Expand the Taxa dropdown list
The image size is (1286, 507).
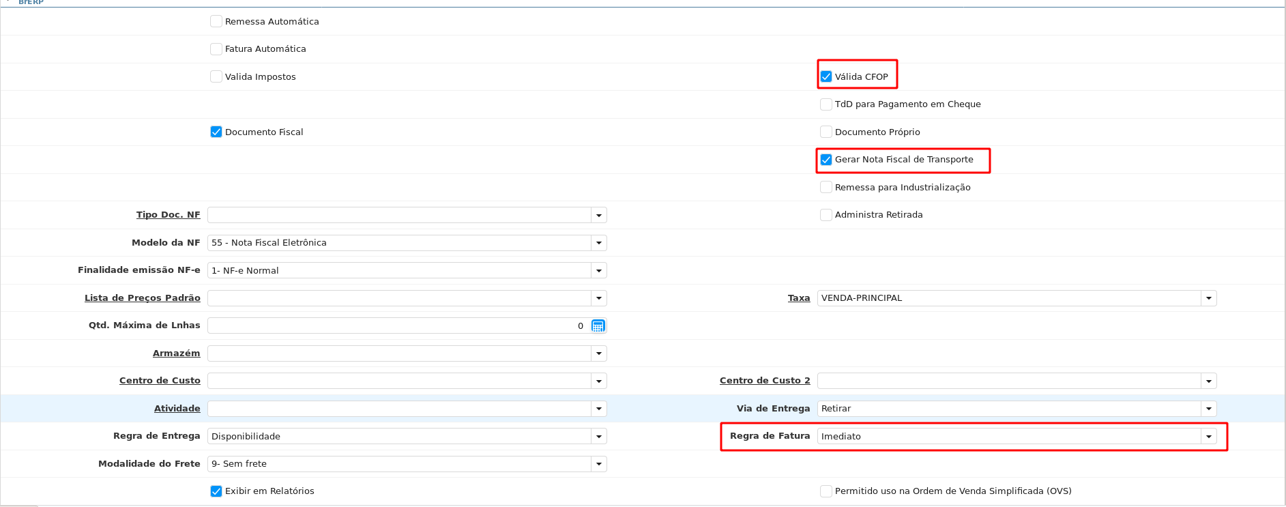(1208, 298)
